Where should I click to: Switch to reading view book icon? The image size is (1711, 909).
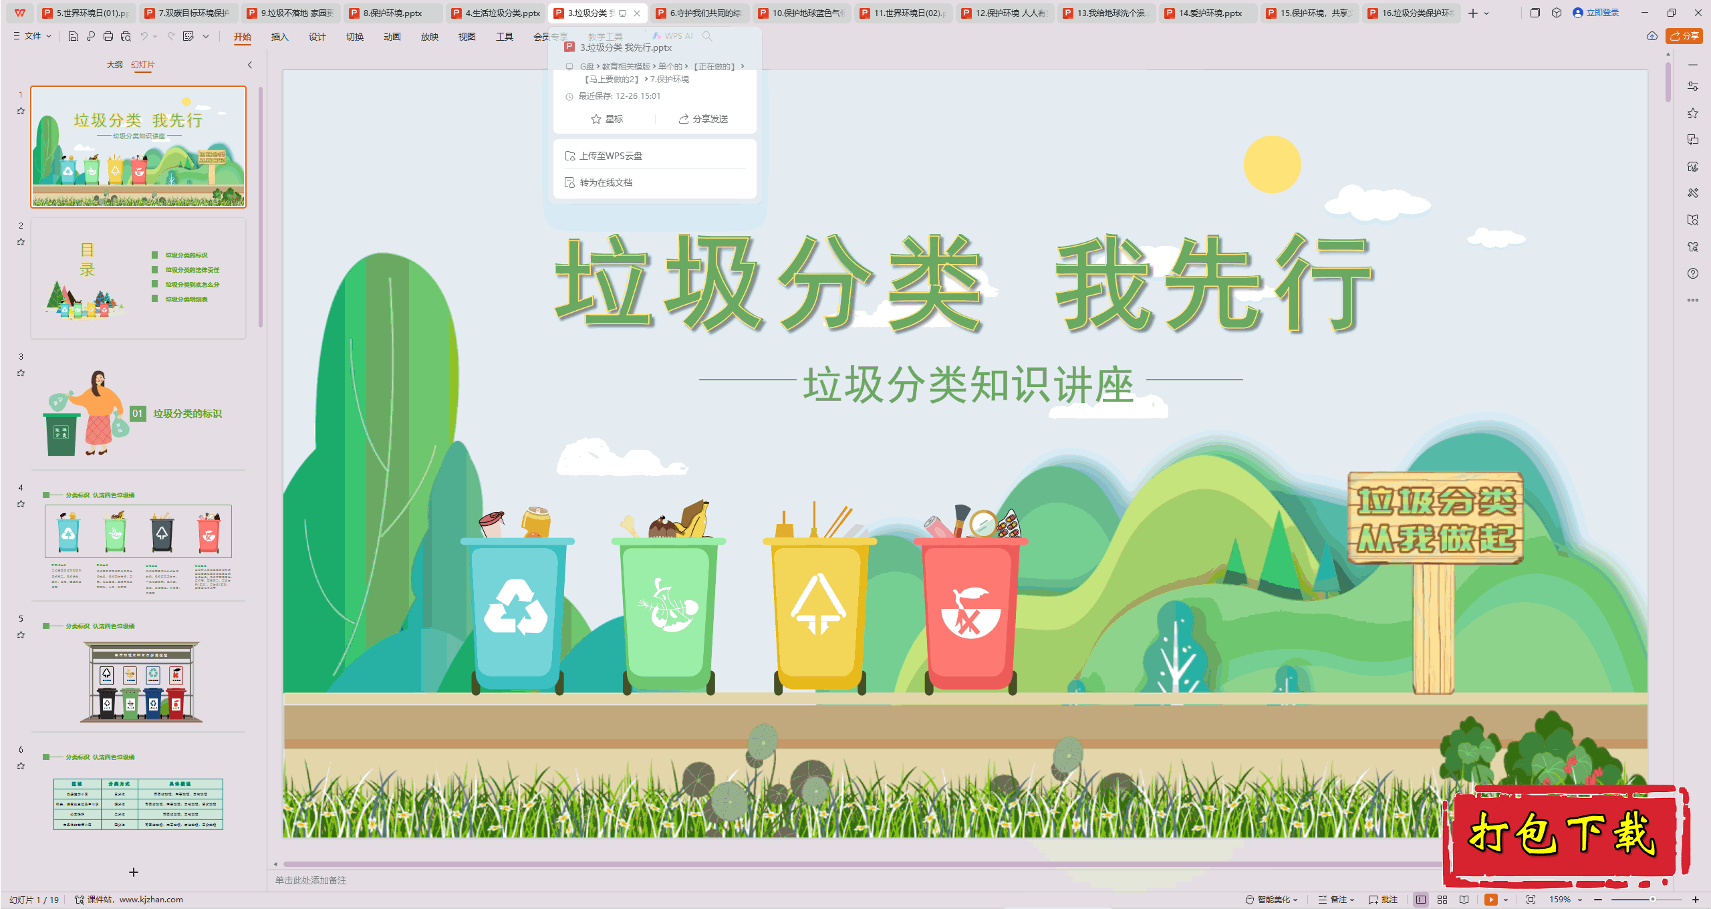1464,900
